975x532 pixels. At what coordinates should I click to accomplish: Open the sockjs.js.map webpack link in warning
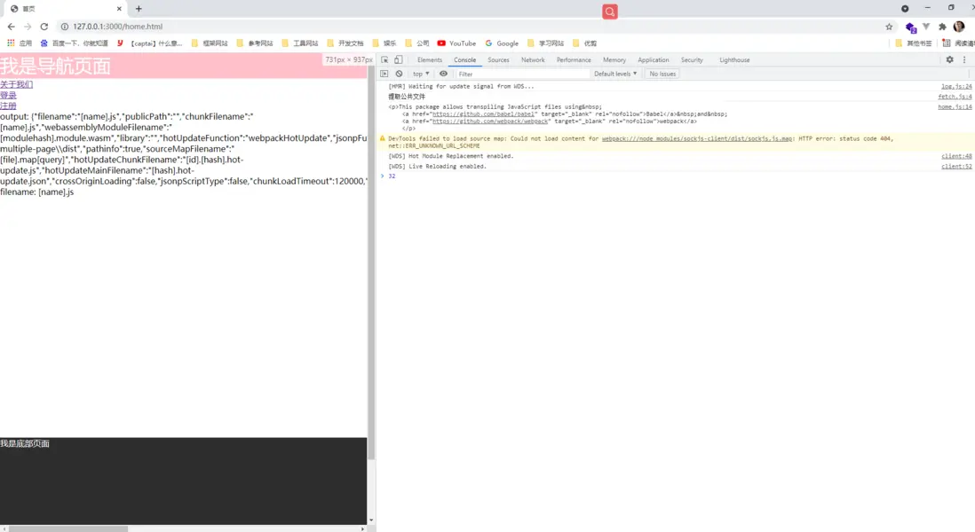[x=697, y=138]
